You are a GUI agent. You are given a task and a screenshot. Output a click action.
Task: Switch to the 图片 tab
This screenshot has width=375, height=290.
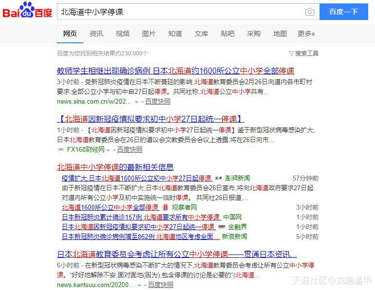pos(149,34)
